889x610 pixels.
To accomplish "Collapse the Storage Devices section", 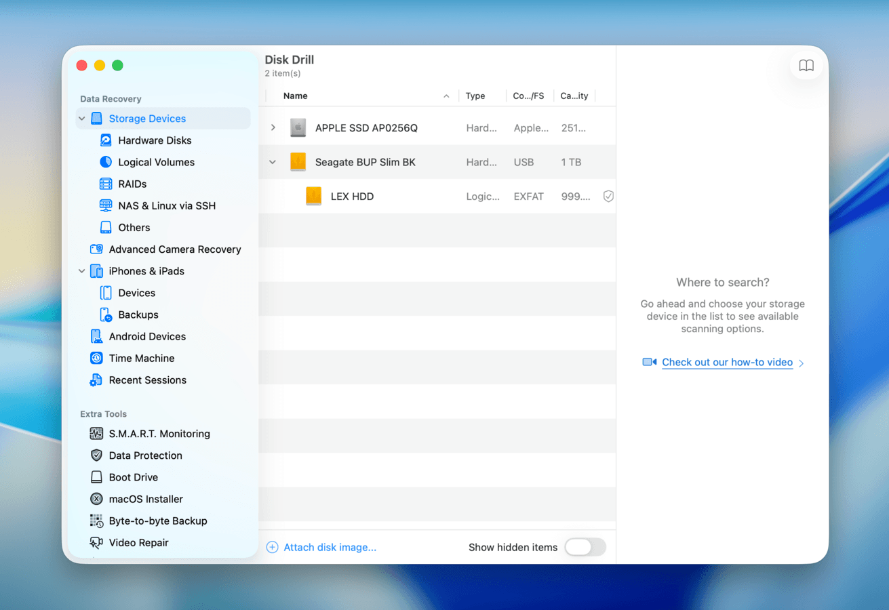I will point(82,119).
